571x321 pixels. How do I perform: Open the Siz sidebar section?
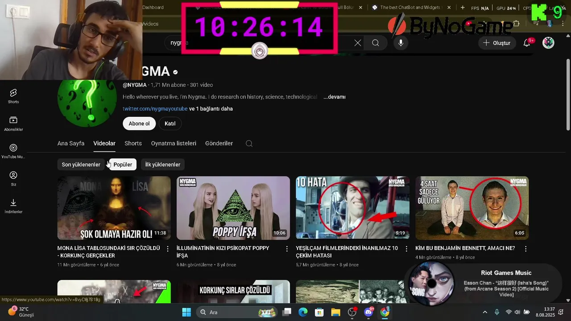coord(13,179)
